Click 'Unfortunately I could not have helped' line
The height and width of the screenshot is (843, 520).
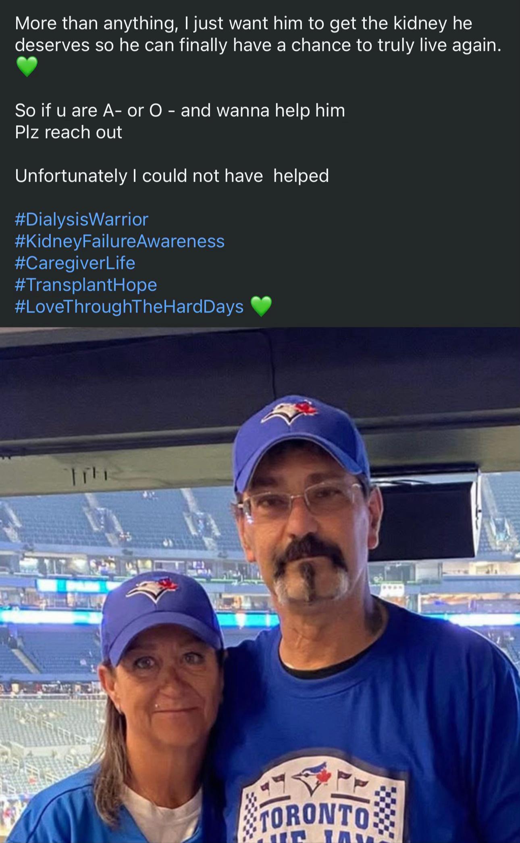(172, 176)
